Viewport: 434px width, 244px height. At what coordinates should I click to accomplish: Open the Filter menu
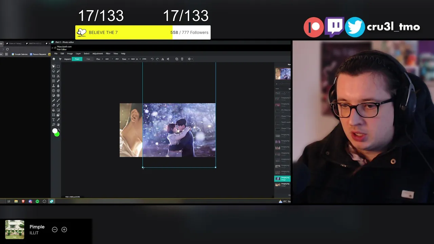click(x=108, y=54)
